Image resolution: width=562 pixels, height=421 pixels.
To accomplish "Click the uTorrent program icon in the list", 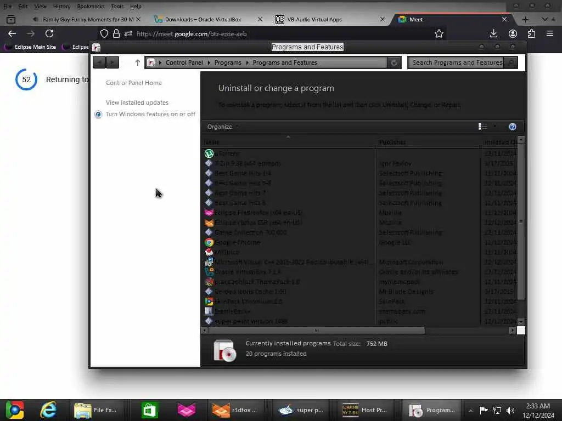I will pyautogui.click(x=209, y=153).
